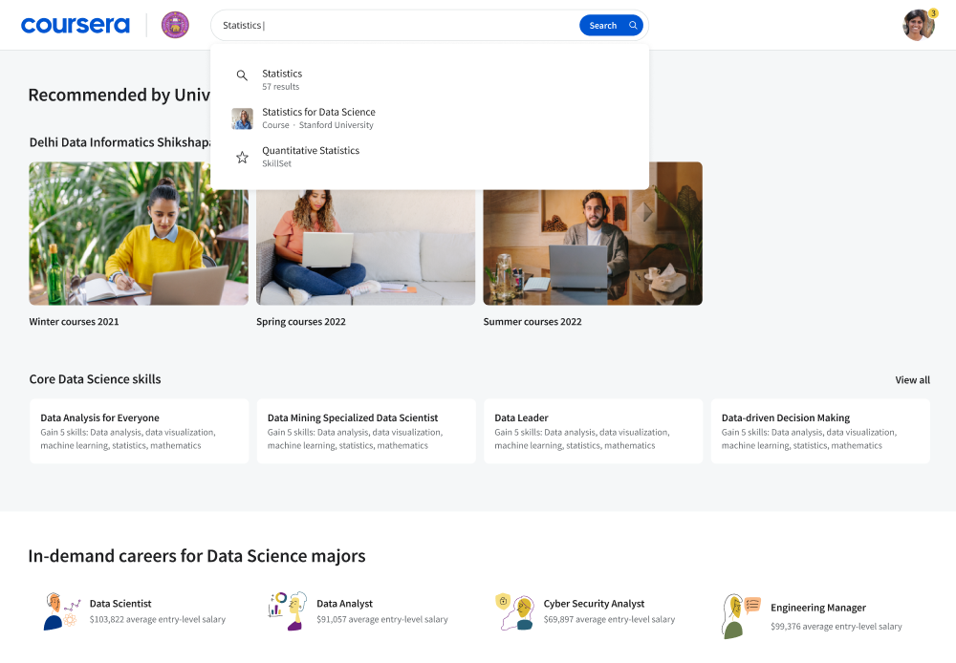Viewport: 956px width, 663px height.
Task: Click the Core Data Science skills heading
Action: click(95, 379)
